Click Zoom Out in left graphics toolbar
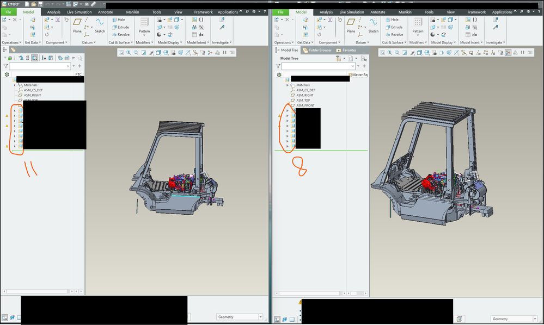The width and height of the screenshot is (544, 325). coord(136,53)
